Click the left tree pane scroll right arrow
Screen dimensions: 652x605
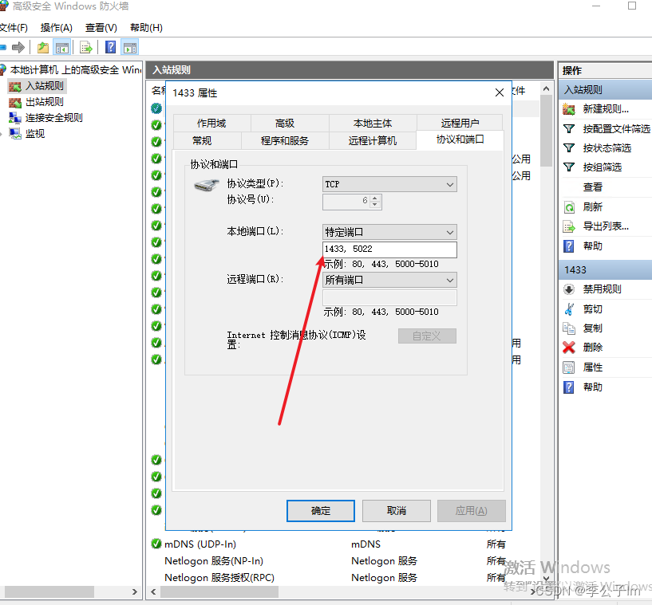134,591
